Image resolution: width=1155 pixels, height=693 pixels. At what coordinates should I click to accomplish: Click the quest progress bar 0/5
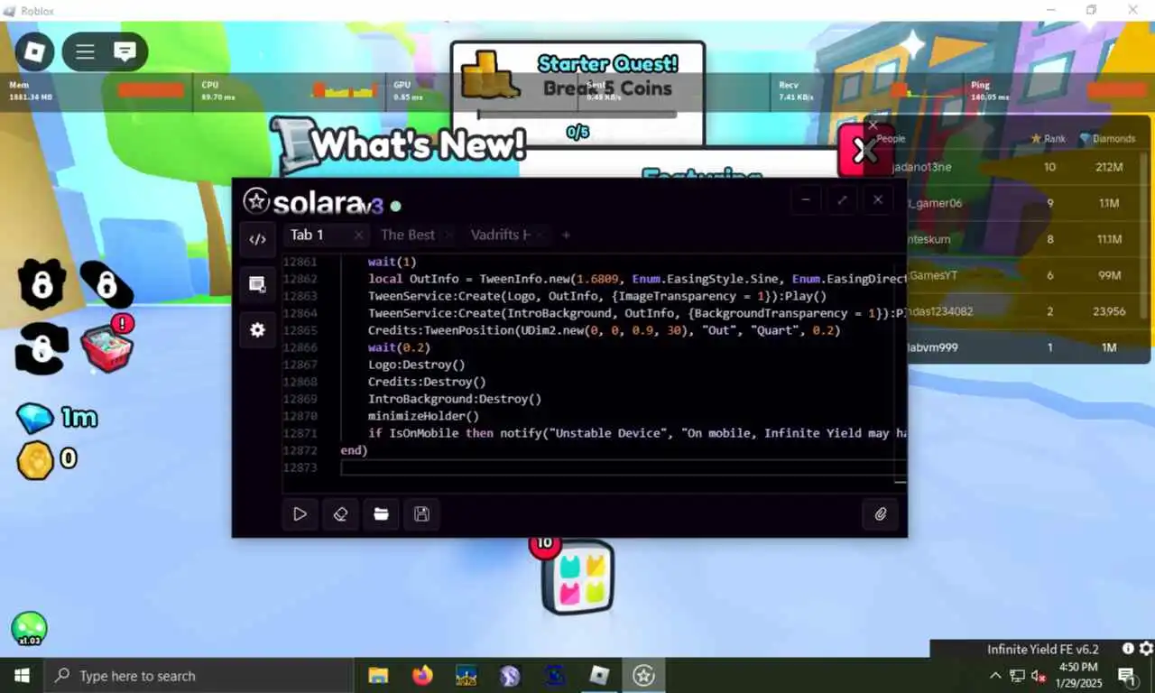point(577,115)
